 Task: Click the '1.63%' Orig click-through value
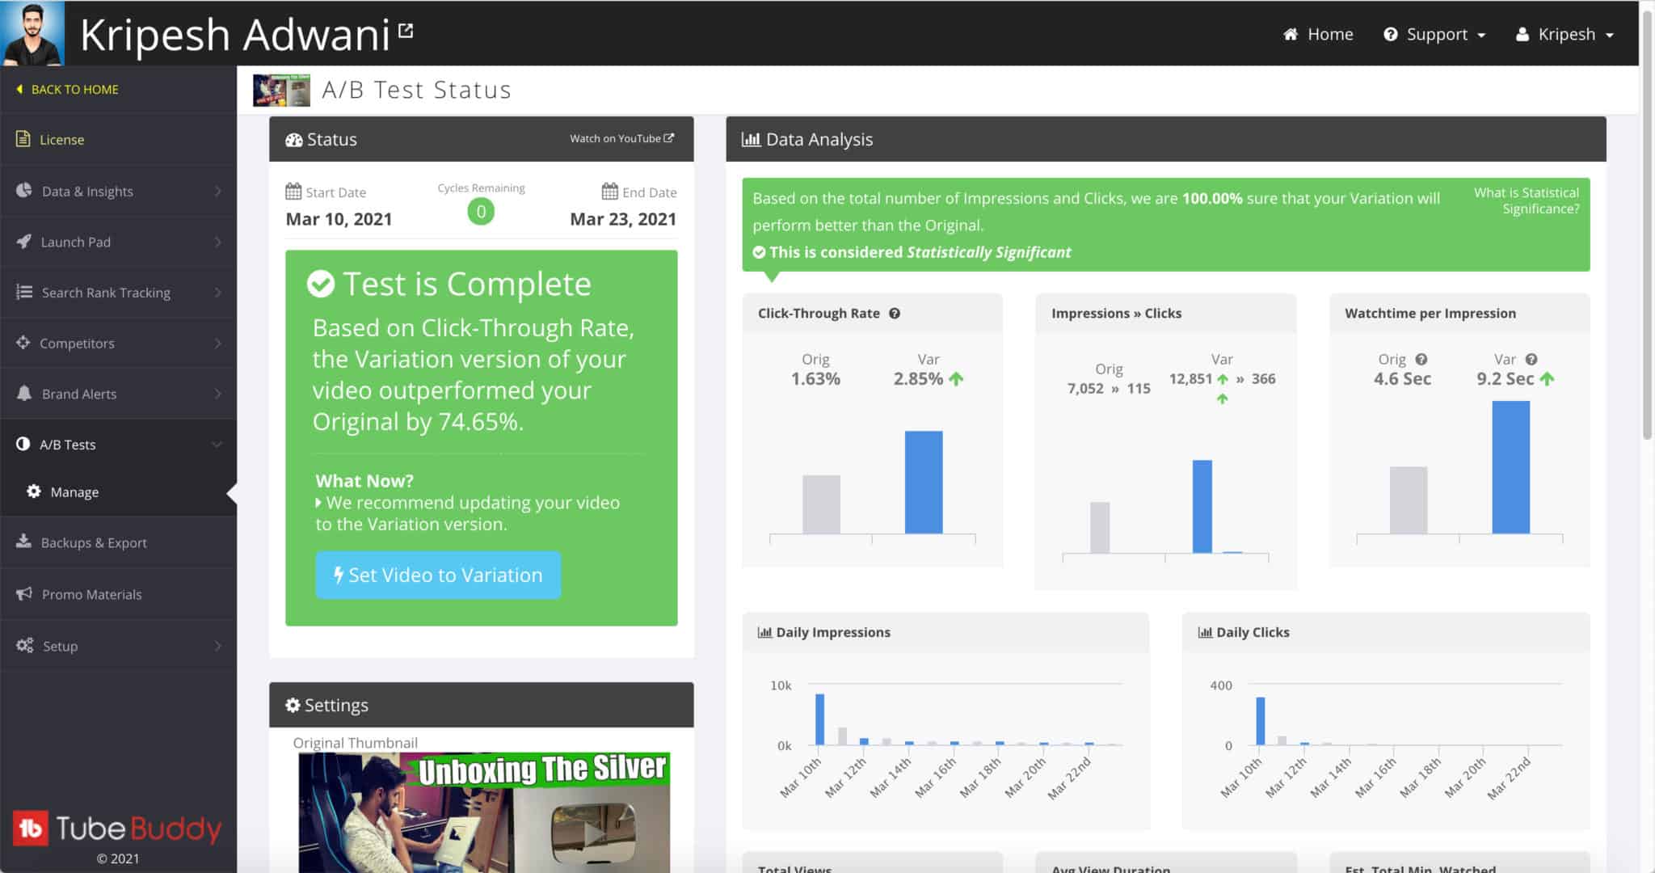click(x=815, y=378)
